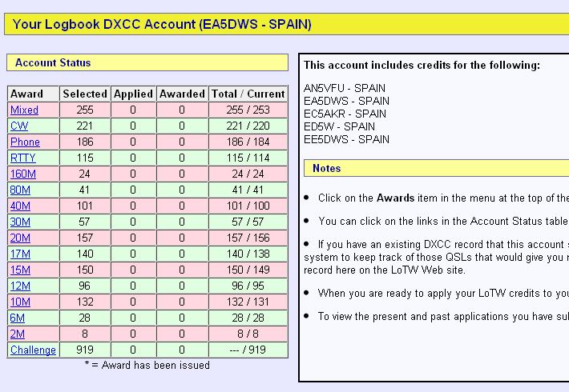The height and width of the screenshot is (392, 569).
Task: Click the Awarded column header
Action: pos(182,94)
